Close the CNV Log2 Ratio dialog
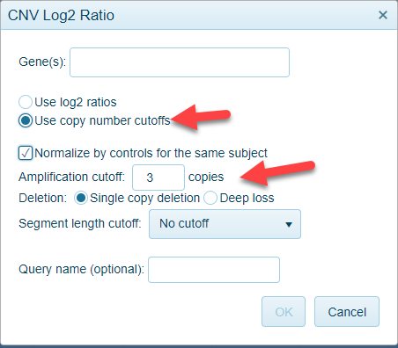 point(383,15)
